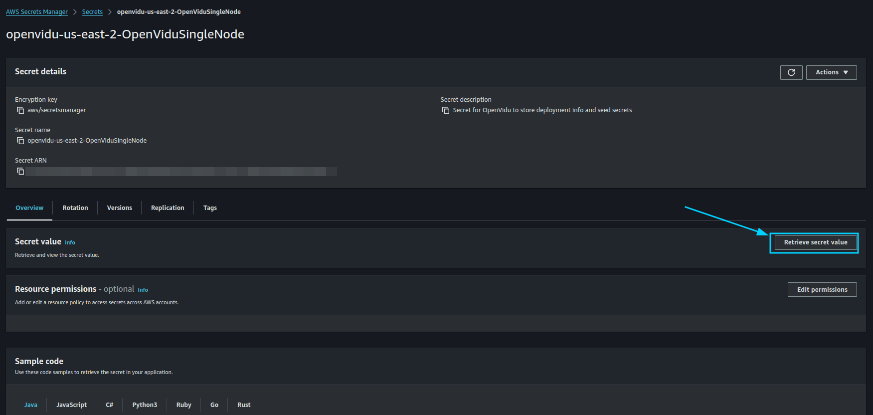Screen dimensions: 873x415
Task: Go to the Tags tab
Action: (x=210, y=208)
